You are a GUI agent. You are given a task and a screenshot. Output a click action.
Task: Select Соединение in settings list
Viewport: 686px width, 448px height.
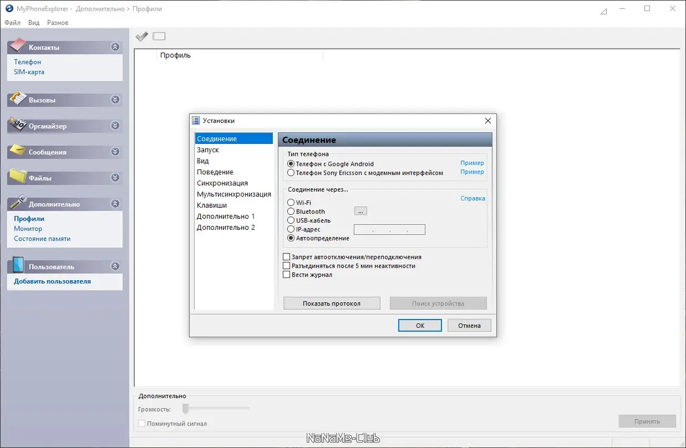(233, 138)
